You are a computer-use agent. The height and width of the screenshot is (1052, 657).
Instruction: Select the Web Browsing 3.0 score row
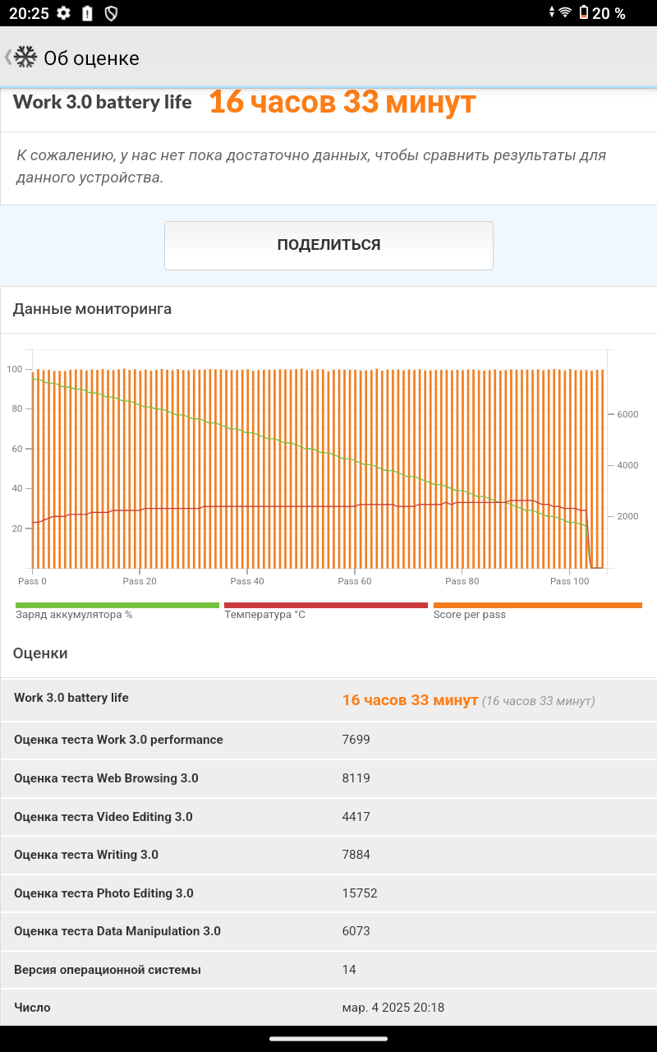click(x=328, y=778)
